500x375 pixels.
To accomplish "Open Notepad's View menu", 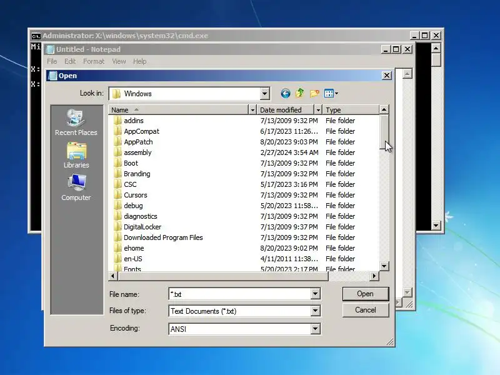I will tap(119, 61).
